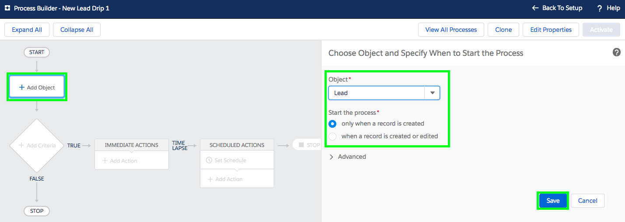Expand the Advanced section
Viewport: 625px width, 222px height.
[x=332, y=157]
